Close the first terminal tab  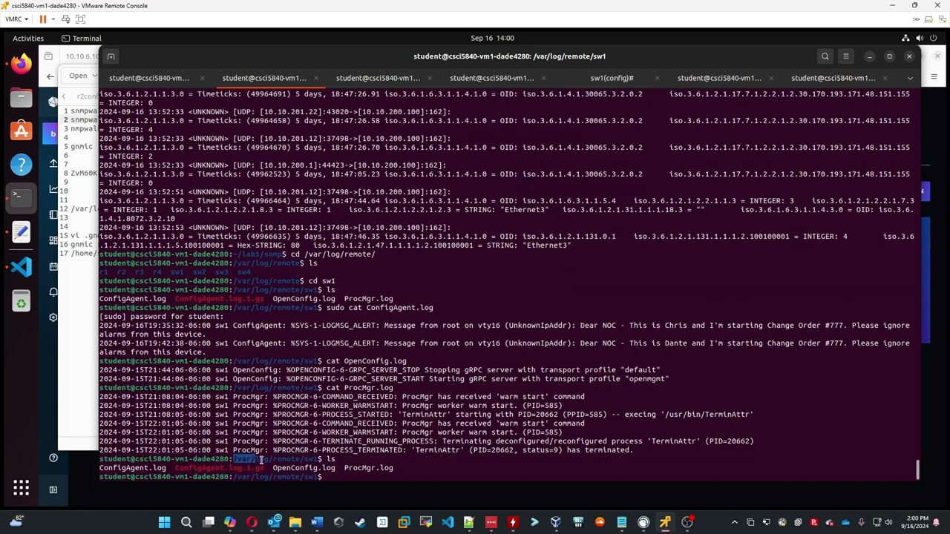pyautogui.click(x=203, y=78)
